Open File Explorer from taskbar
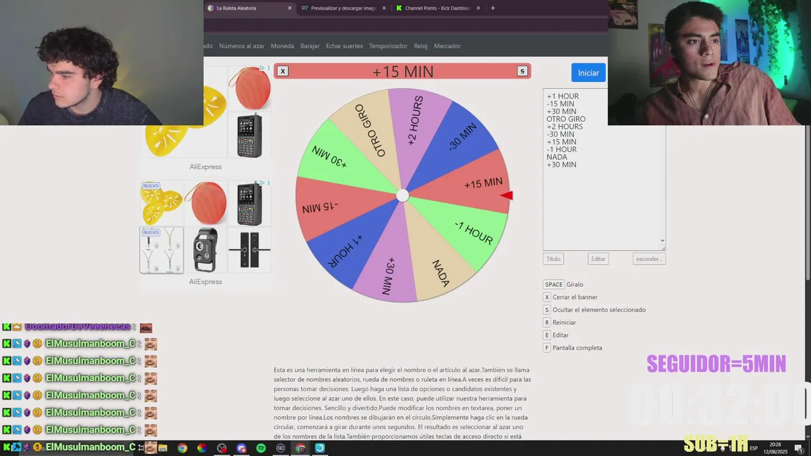This screenshot has height=456, width=811. pos(163,448)
